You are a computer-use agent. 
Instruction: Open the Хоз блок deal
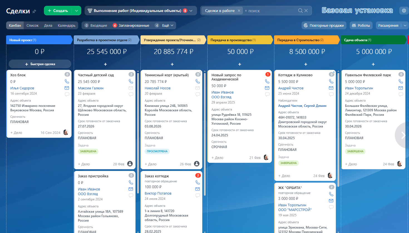(18, 75)
